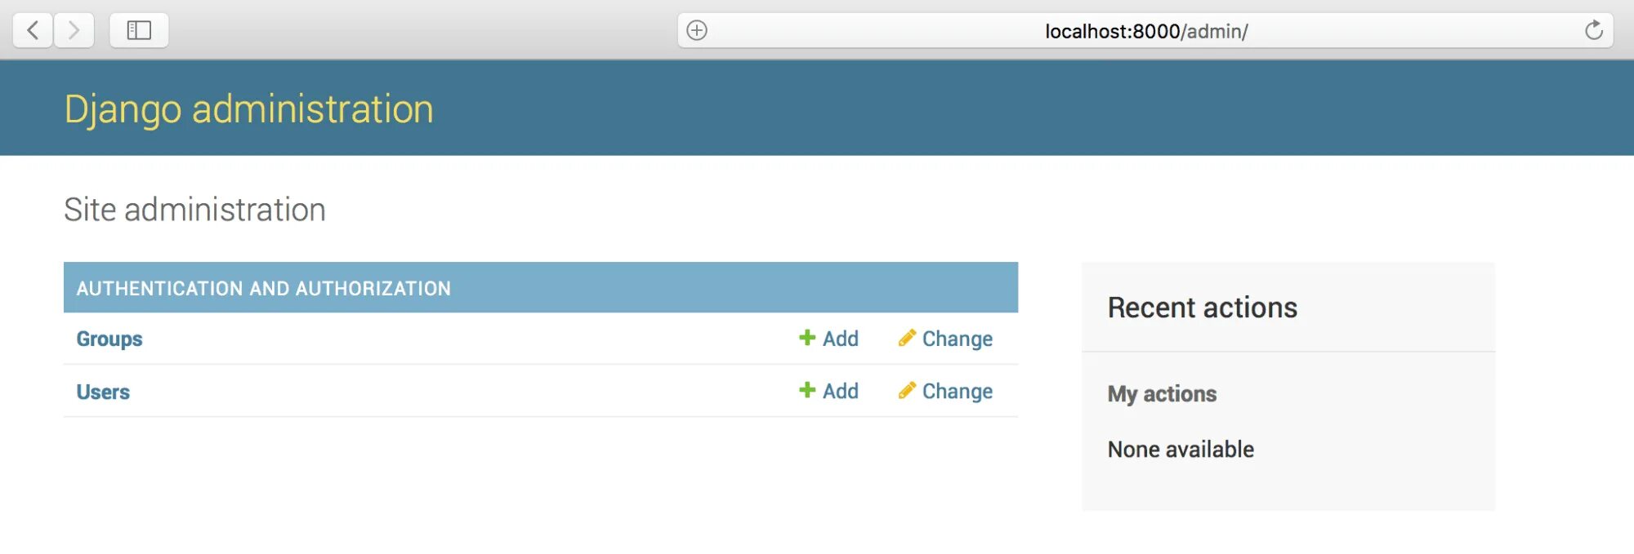Click the pencil icon for Users
The image size is (1634, 554).
click(907, 390)
